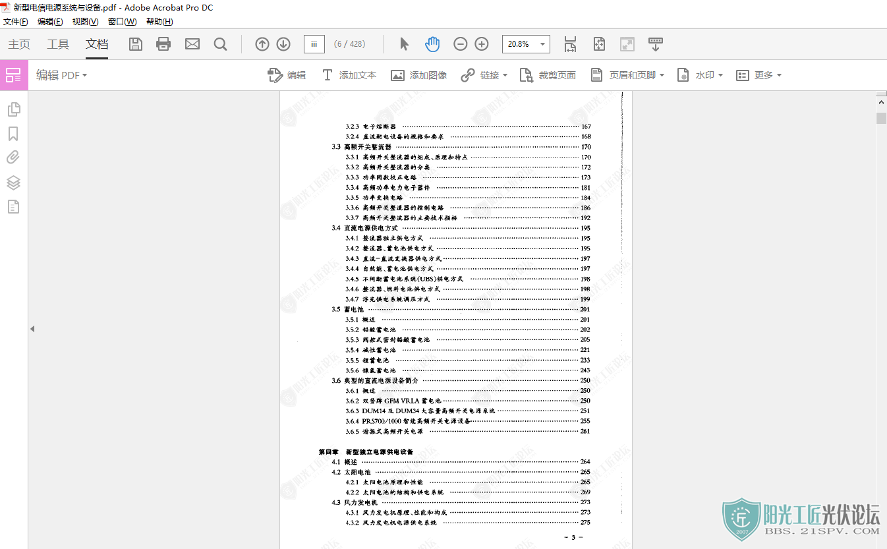This screenshot has width=887, height=549.
Task: Click the Save file icon
Action: click(136, 44)
